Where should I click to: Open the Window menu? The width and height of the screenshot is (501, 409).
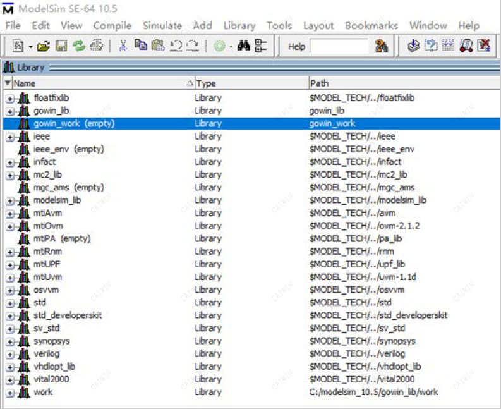428,25
